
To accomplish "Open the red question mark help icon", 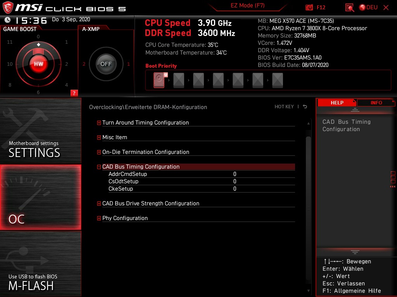I will point(74,93).
